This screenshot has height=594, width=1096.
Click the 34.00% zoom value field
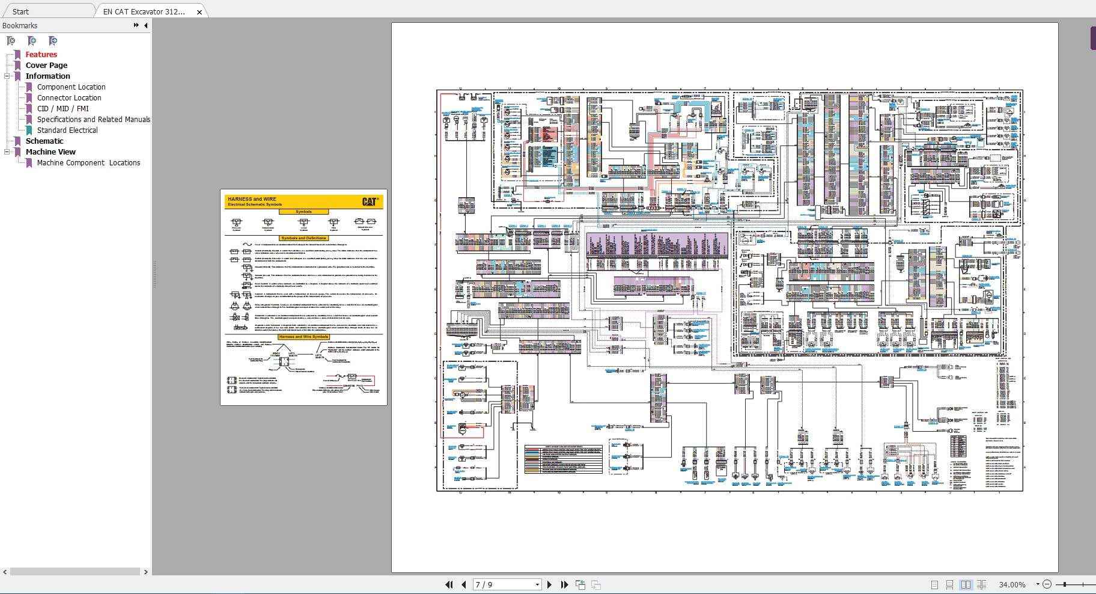point(1012,584)
